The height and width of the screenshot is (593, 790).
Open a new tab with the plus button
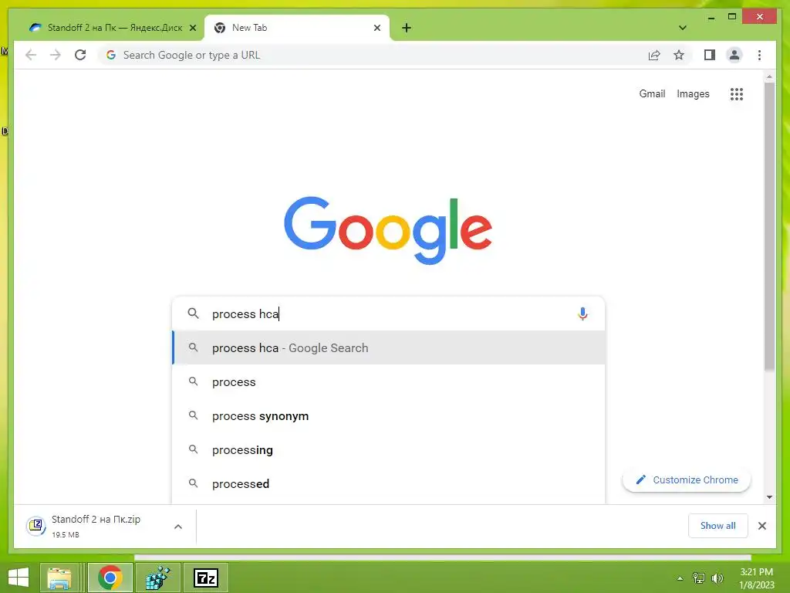(407, 28)
